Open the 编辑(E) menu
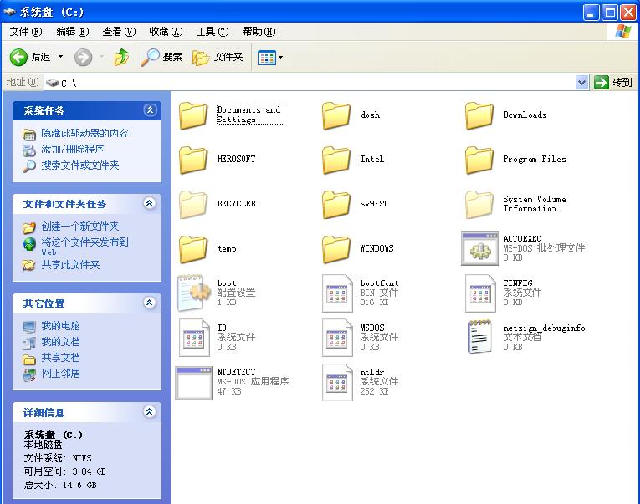The image size is (640, 504). coord(73,32)
